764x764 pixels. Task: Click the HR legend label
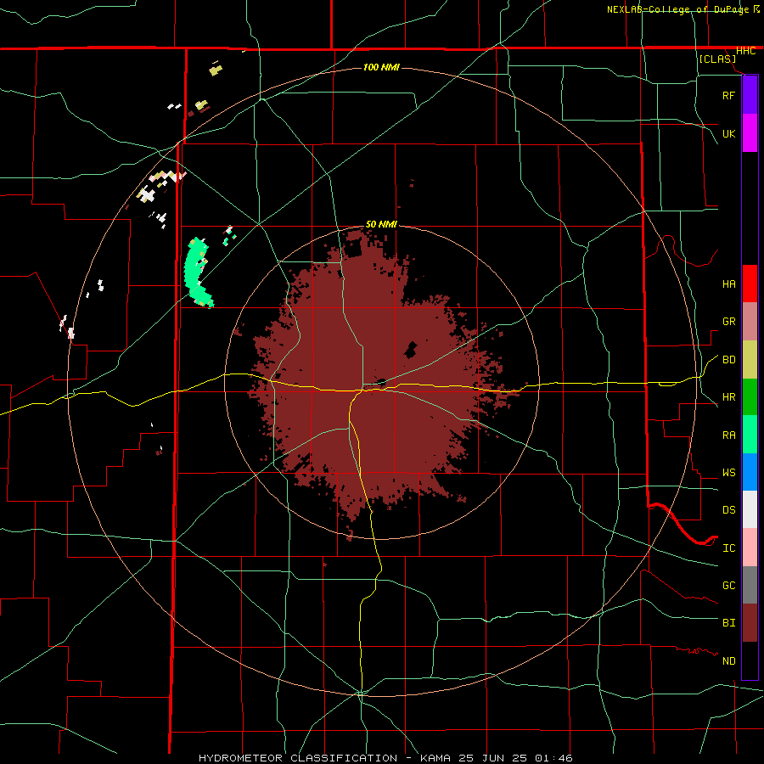[x=728, y=396]
